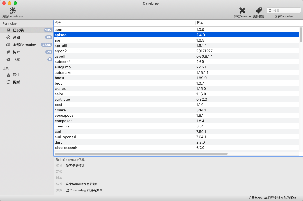
Task: Click the 更新 refresh arrows icon
Action: pyautogui.click(x=8, y=82)
